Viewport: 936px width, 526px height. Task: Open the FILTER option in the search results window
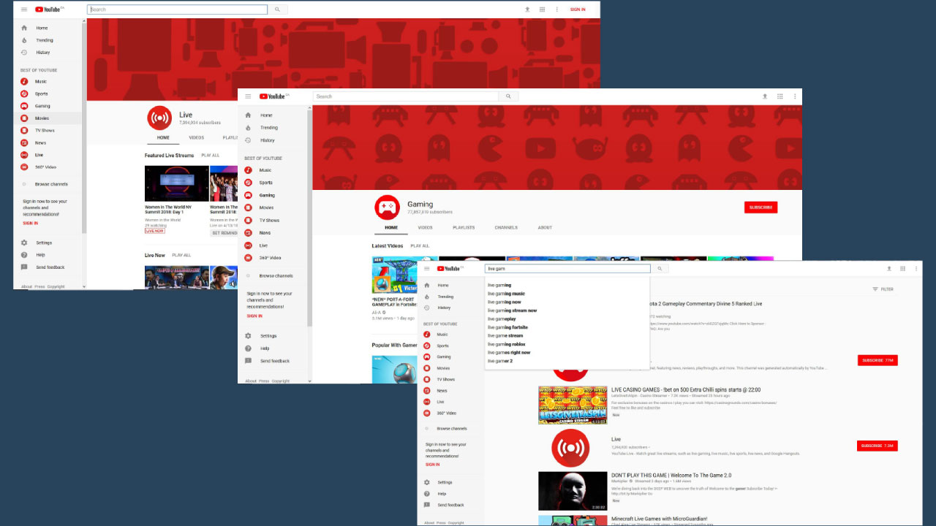coord(883,289)
